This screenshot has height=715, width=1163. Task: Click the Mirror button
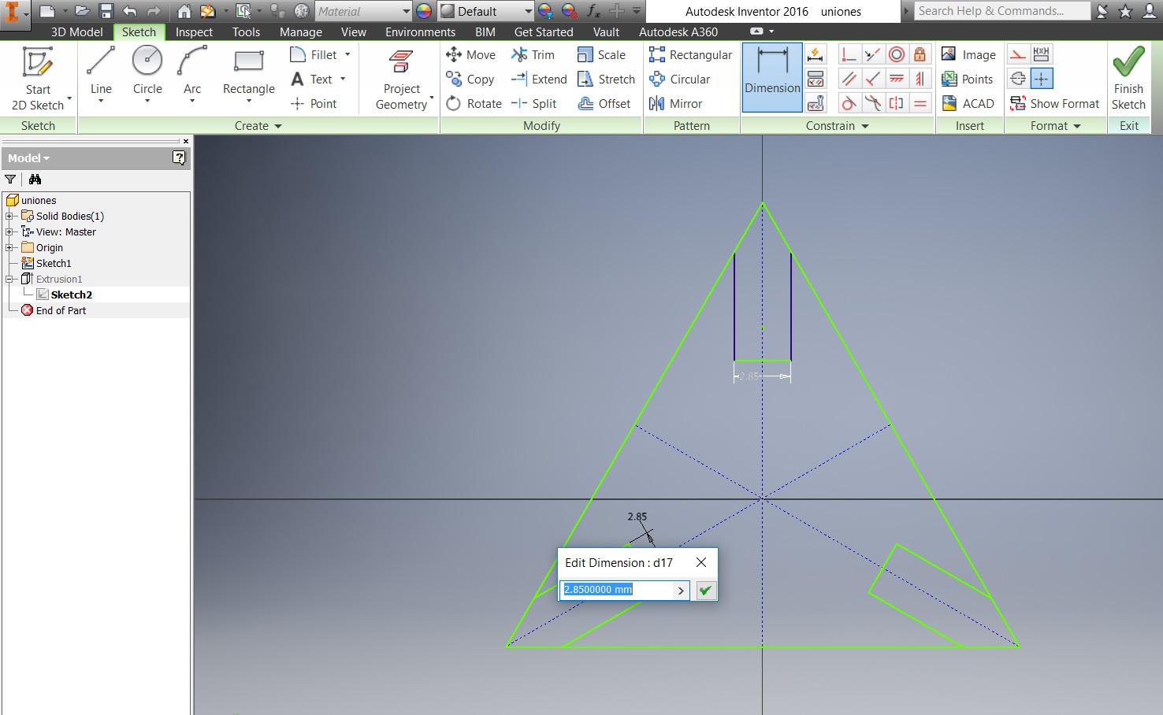[x=675, y=103]
